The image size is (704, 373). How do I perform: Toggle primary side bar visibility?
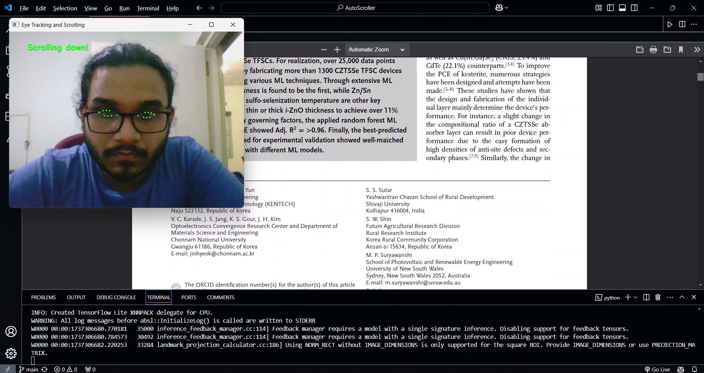pos(610,8)
